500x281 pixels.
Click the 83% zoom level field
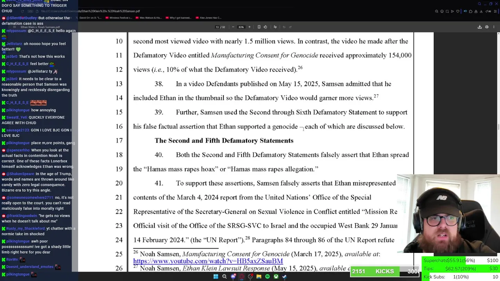(x=241, y=27)
